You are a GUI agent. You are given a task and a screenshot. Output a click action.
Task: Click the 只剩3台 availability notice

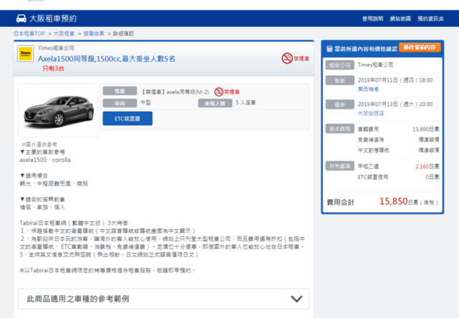[x=53, y=69]
